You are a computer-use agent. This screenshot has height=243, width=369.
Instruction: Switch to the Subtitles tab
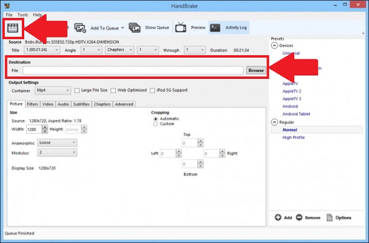(x=81, y=104)
